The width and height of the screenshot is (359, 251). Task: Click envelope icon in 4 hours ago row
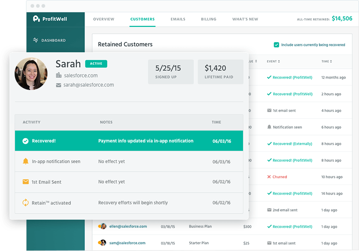[269, 110]
